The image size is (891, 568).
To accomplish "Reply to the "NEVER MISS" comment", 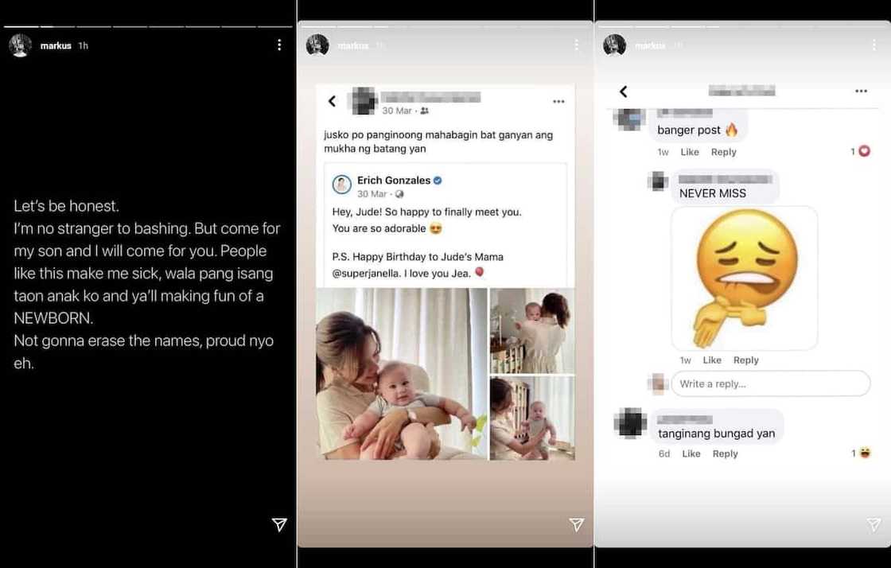I will 745,360.
